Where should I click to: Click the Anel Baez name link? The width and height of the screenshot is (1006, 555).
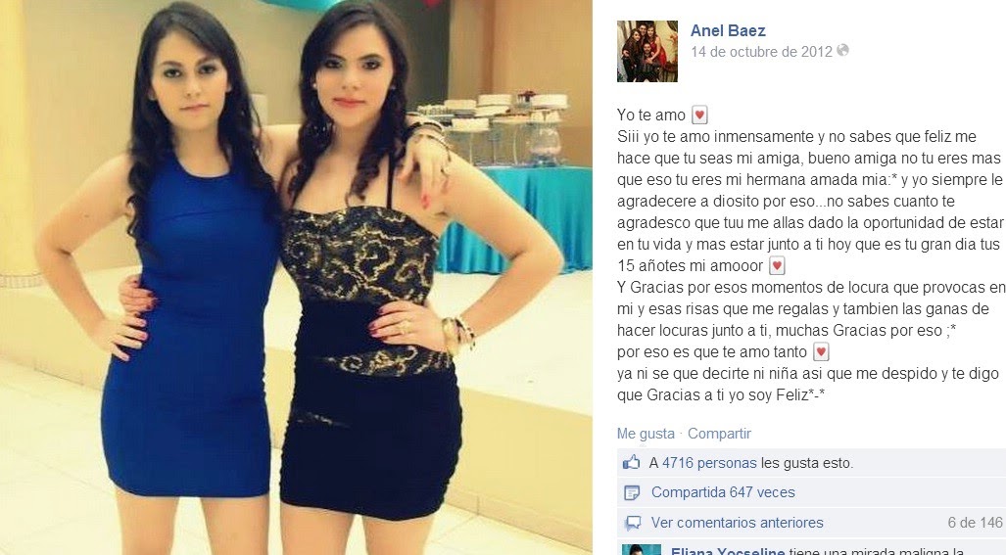[728, 30]
